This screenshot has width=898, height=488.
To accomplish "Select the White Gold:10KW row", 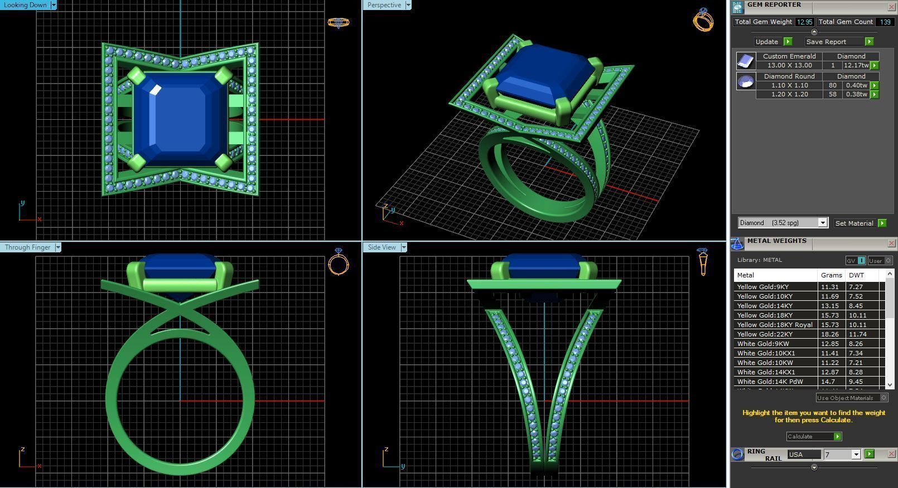I will coord(809,363).
